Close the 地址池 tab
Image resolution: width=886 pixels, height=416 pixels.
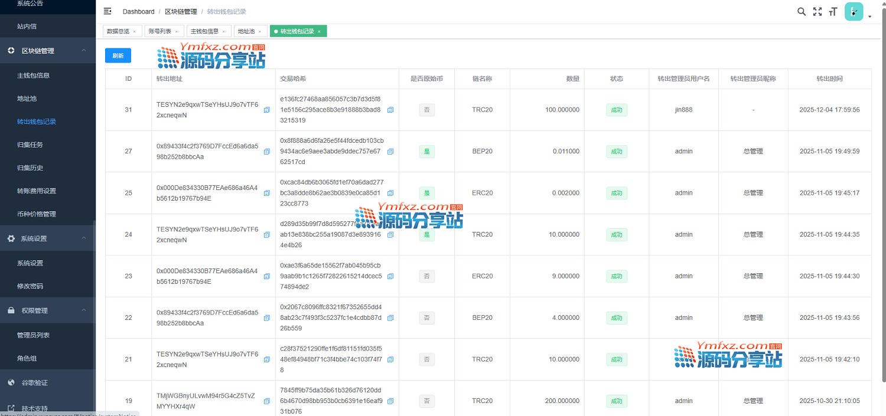259,31
